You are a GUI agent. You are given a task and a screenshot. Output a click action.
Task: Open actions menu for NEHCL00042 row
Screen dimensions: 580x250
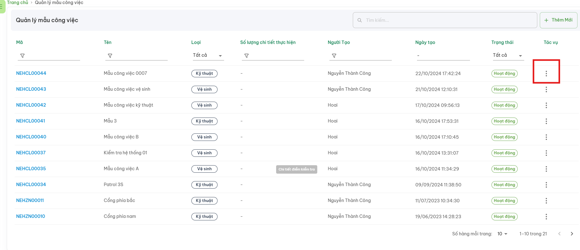coord(546,105)
